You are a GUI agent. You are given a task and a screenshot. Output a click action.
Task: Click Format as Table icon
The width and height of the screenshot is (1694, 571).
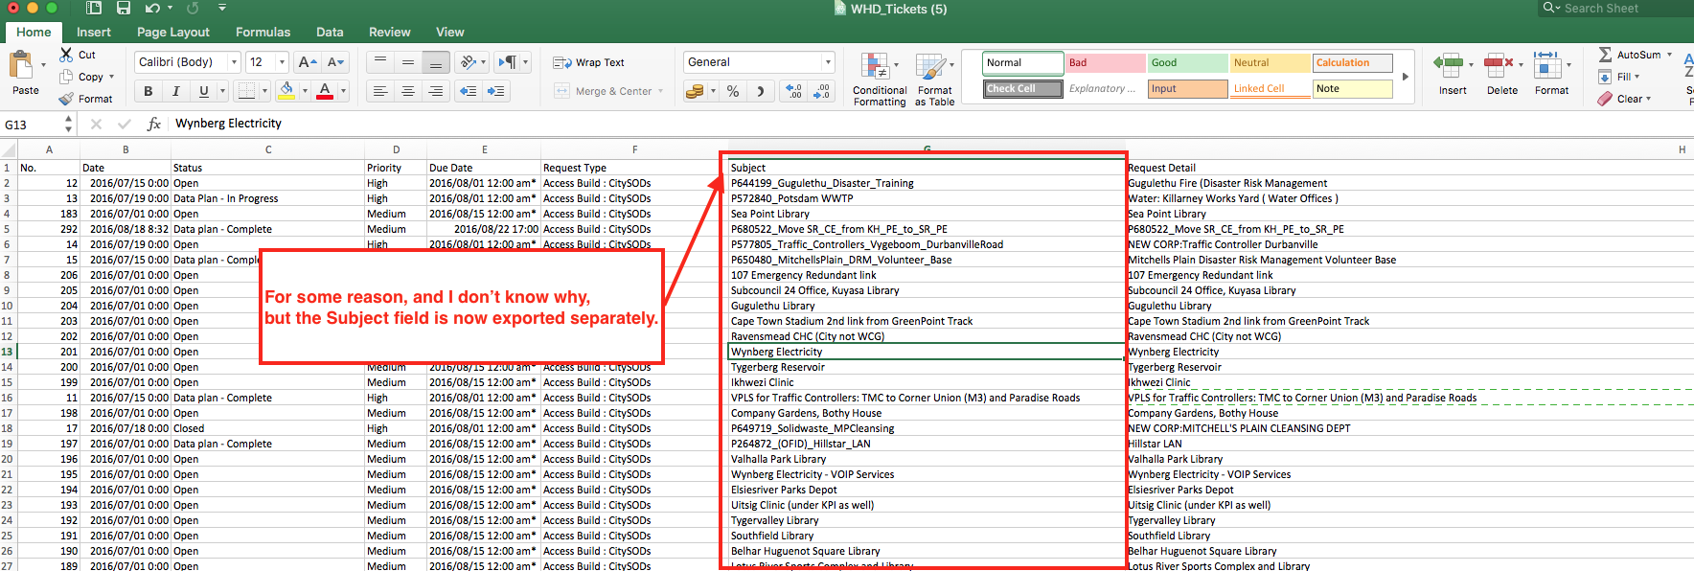tap(929, 66)
